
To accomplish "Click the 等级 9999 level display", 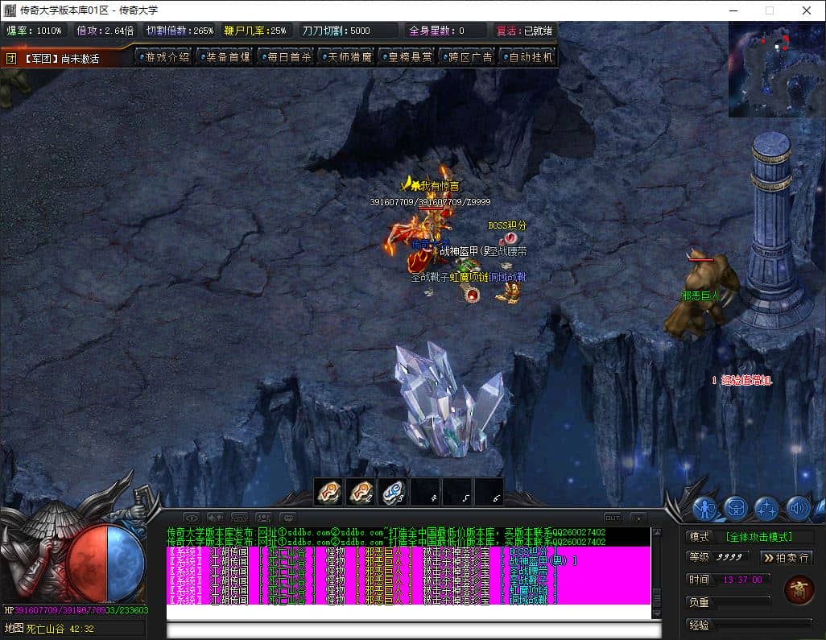I will [719, 557].
